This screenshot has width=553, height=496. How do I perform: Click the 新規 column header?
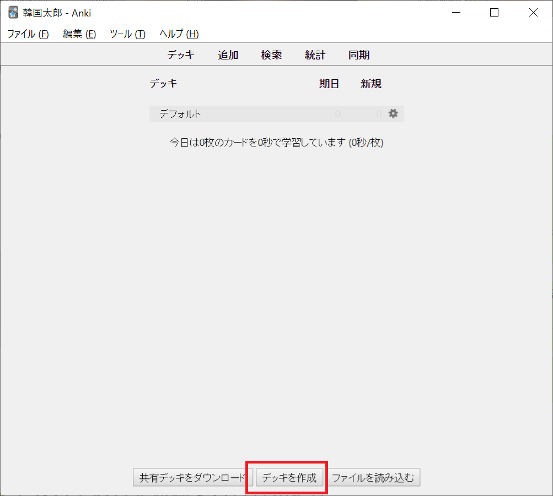pos(371,84)
